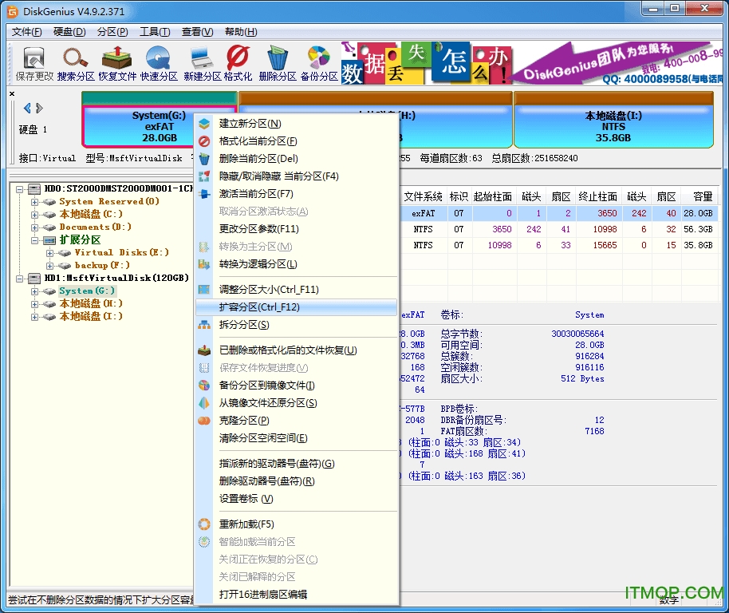Click the icon beside 从镜像文件还原分区
Viewport: 729px width, 613px height.
[x=204, y=403]
